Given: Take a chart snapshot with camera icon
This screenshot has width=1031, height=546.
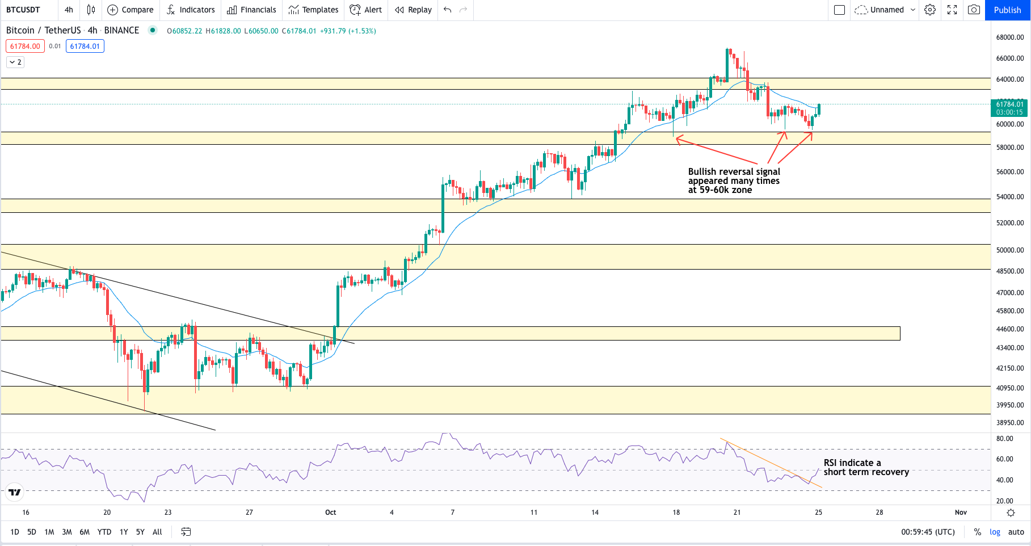Looking at the screenshot, I should [x=974, y=10].
